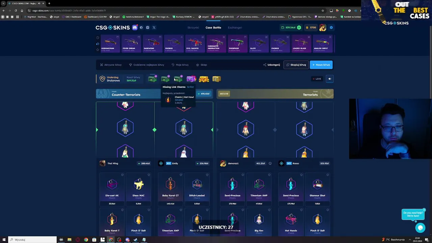Open the Phosphor drop card
432x243 pixels.
pos(237,44)
